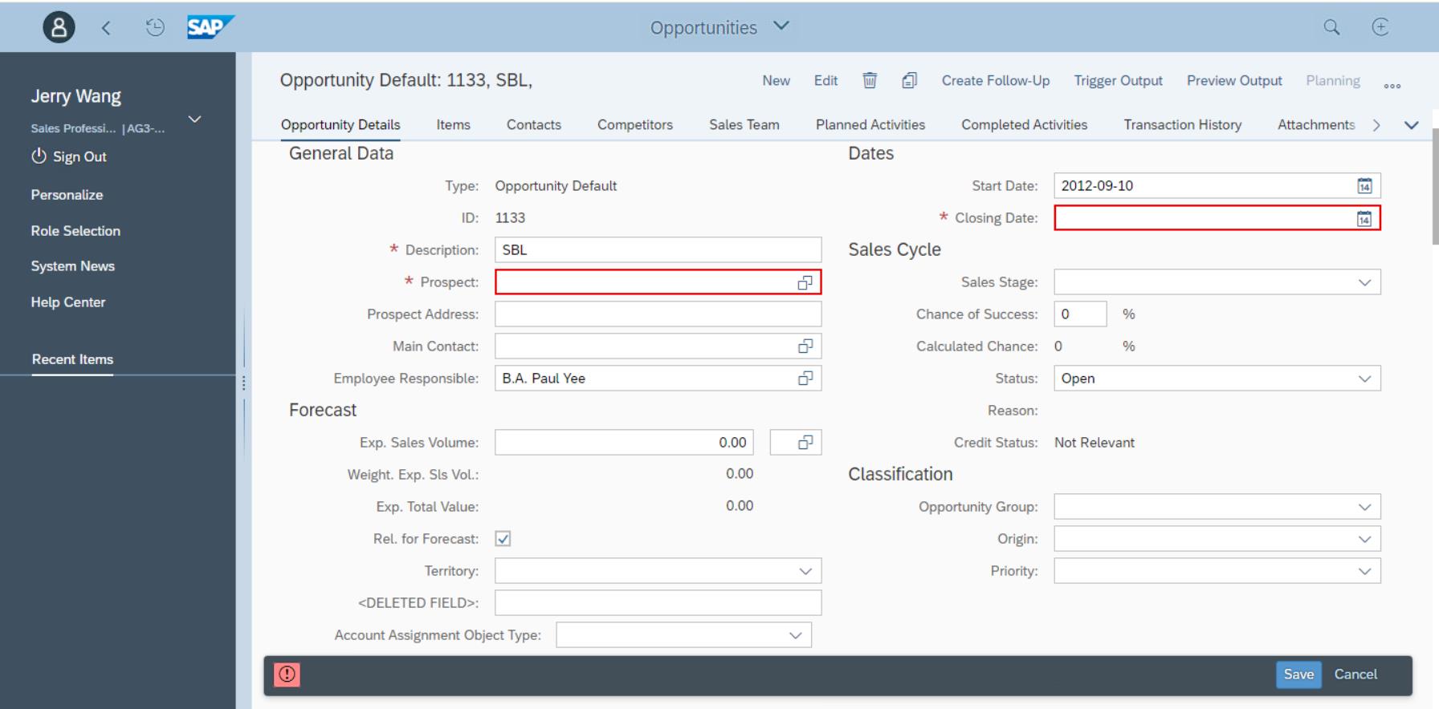The height and width of the screenshot is (709, 1439).
Task: Open the Origin dropdown
Action: click(1364, 539)
